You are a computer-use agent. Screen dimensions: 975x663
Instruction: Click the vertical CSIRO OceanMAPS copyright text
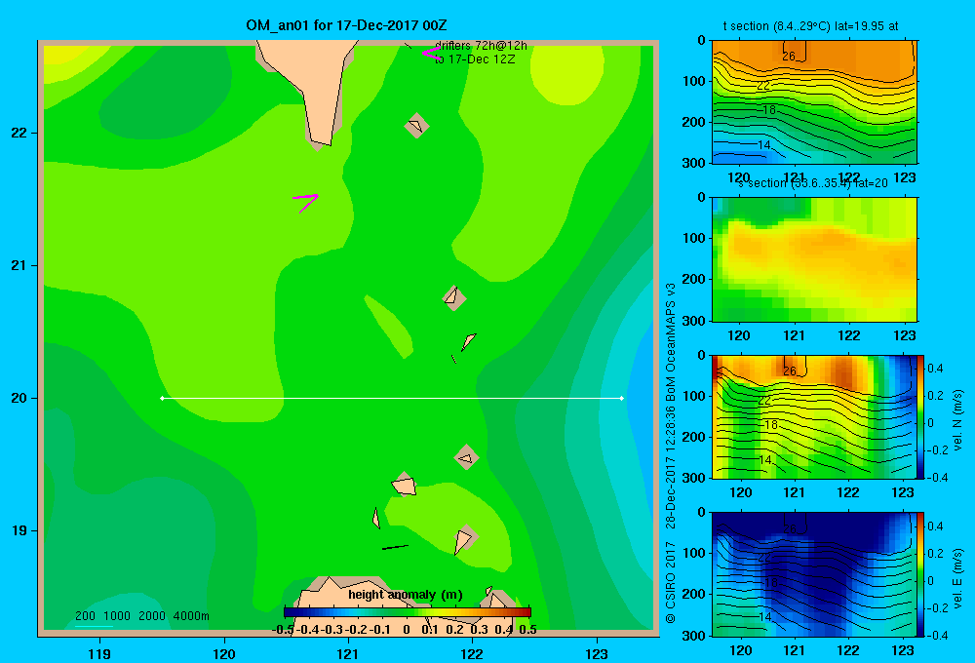coord(671,453)
